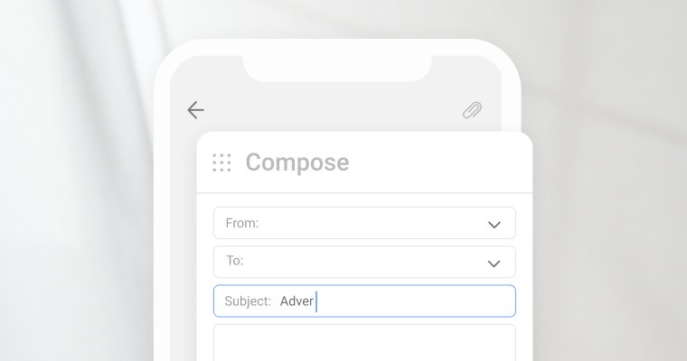
Task: Click empty space right of Compose title
Action: [x=438, y=162]
